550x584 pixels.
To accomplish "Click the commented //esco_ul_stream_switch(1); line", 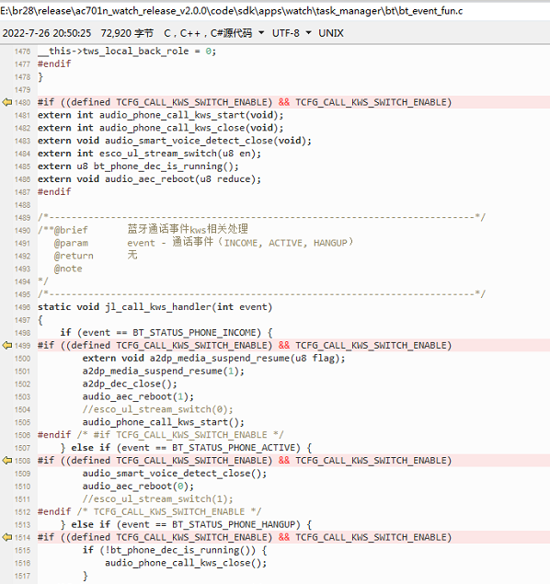I will click(x=158, y=498).
